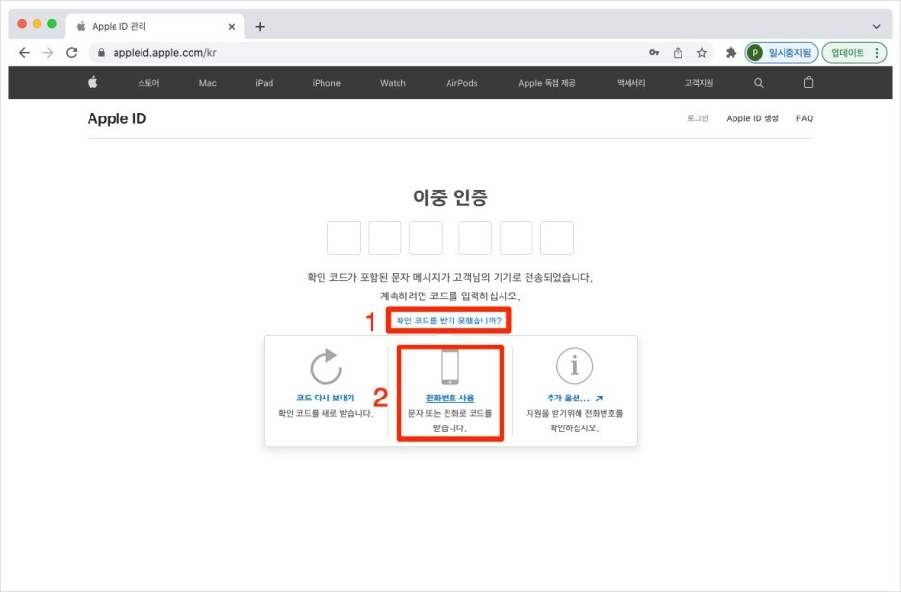
Task: Click the resend code circular arrow icon
Action: click(325, 366)
